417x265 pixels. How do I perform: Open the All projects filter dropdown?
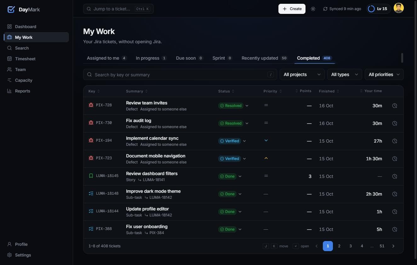[302, 74]
